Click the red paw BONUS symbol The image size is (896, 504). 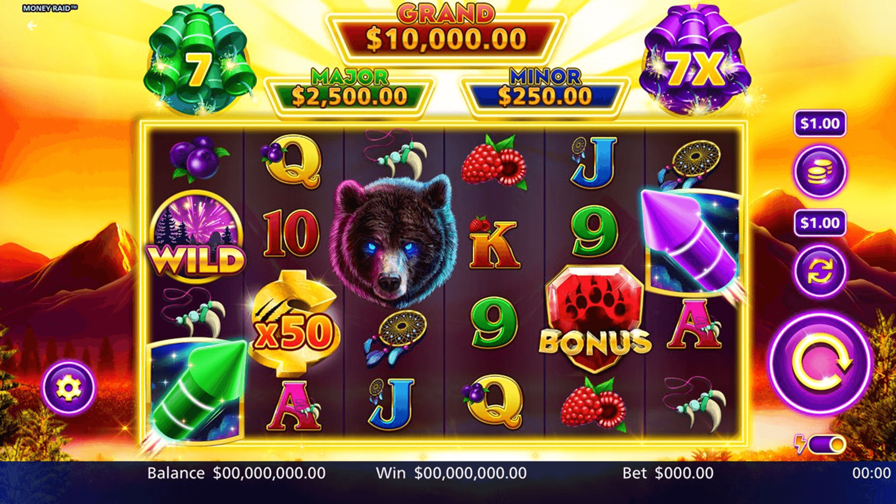pyautogui.click(x=595, y=318)
